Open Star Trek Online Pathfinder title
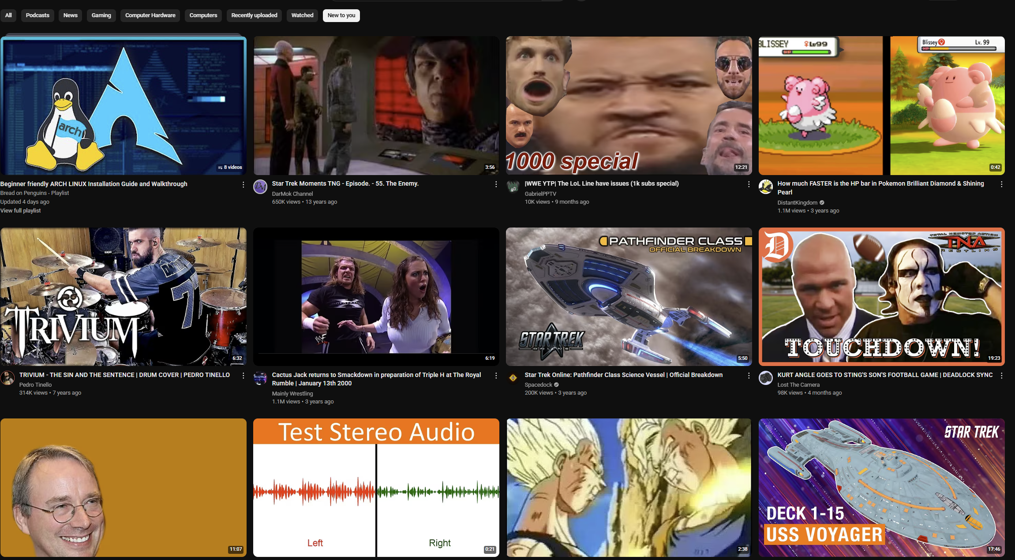1015x560 pixels. (x=623, y=375)
